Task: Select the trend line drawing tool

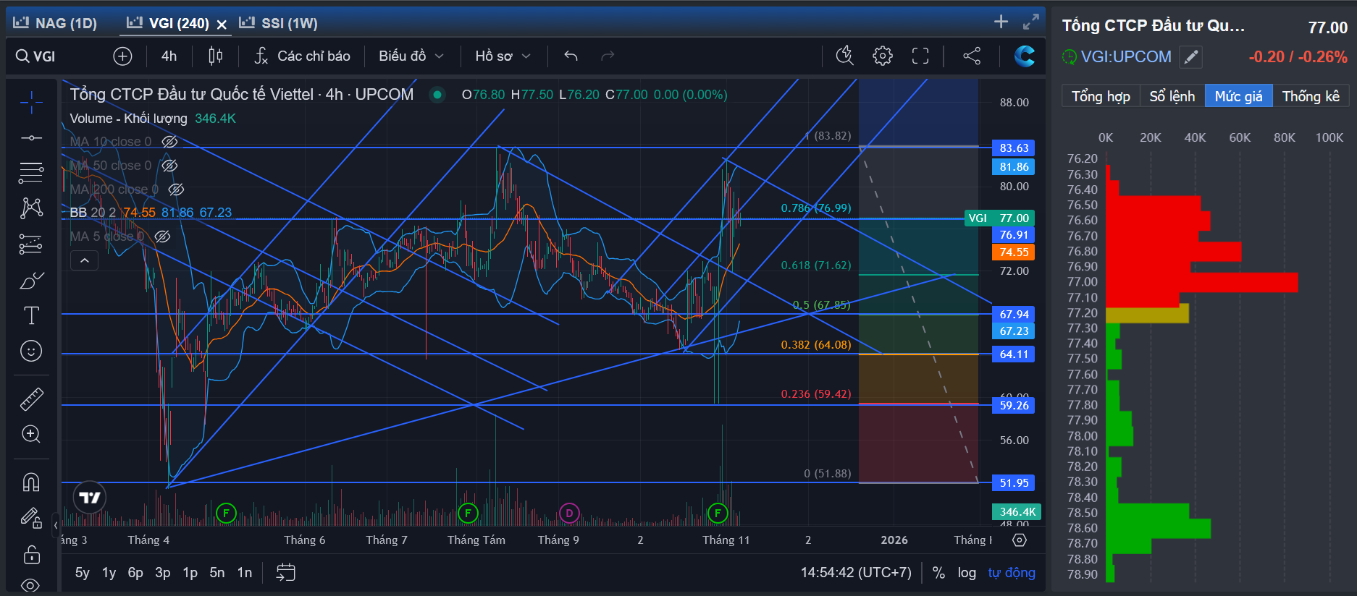Action: 31,137
